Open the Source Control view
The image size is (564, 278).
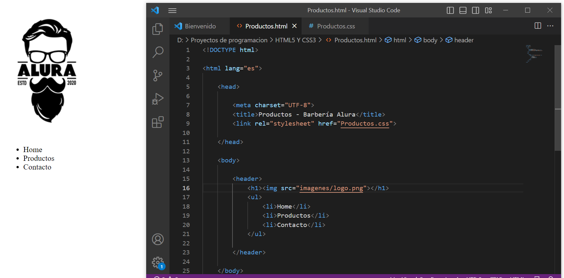[158, 76]
